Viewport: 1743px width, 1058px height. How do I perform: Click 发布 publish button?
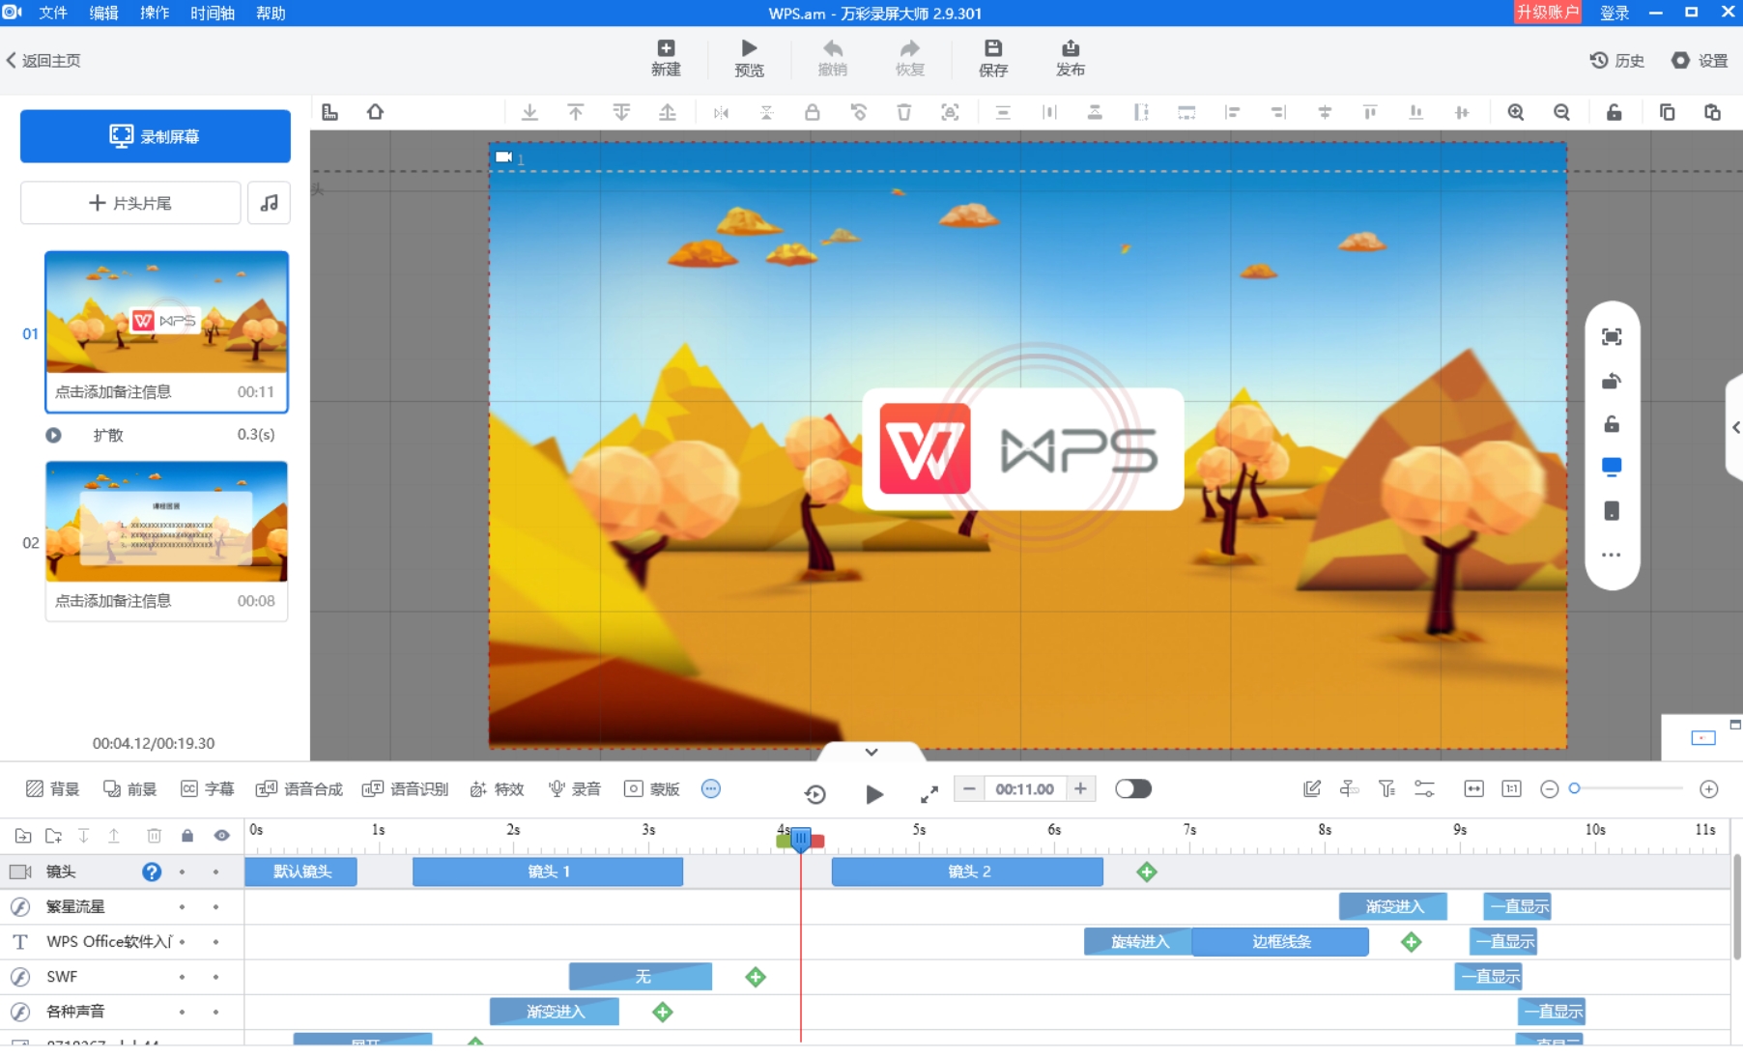pyautogui.click(x=1071, y=58)
